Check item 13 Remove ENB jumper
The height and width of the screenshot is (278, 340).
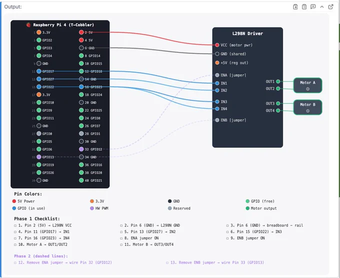point(167,263)
